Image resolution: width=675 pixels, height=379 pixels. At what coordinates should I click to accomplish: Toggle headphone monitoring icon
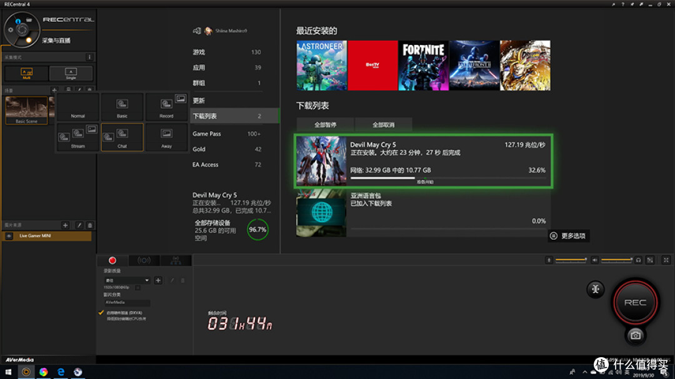638,260
